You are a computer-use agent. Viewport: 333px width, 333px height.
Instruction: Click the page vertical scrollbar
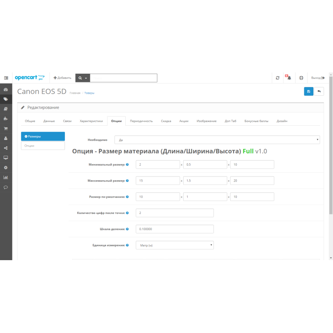pos(331,146)
